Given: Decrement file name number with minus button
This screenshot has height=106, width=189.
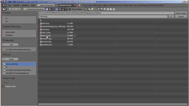Looking at the screenshot, I should tap(170, 16).
